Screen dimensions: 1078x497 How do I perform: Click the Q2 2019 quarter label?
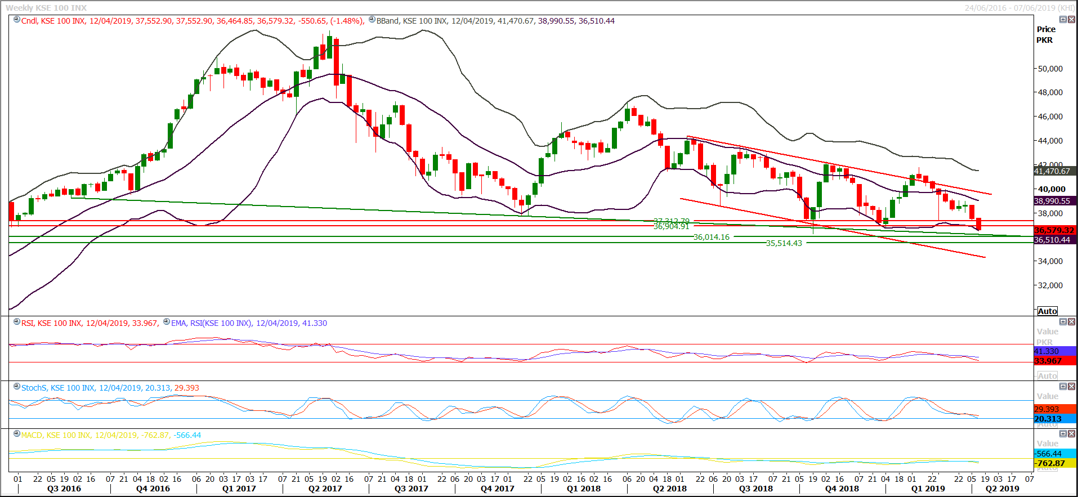click(1003, 489)
